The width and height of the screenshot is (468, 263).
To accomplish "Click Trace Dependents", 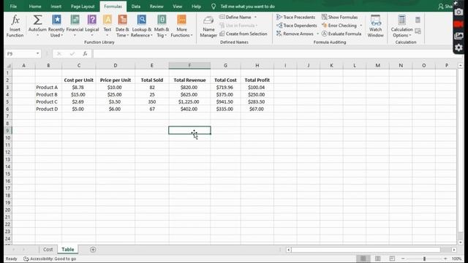I will (296, 26).
